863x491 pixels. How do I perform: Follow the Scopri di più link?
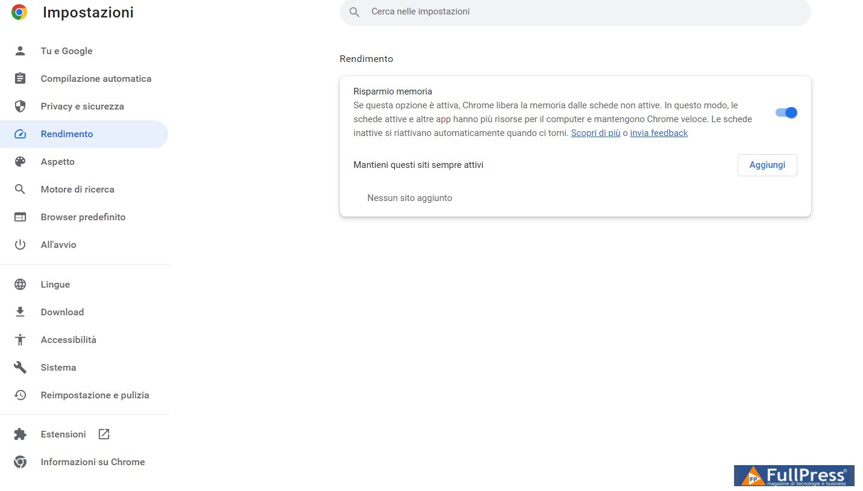pos(595,133)
